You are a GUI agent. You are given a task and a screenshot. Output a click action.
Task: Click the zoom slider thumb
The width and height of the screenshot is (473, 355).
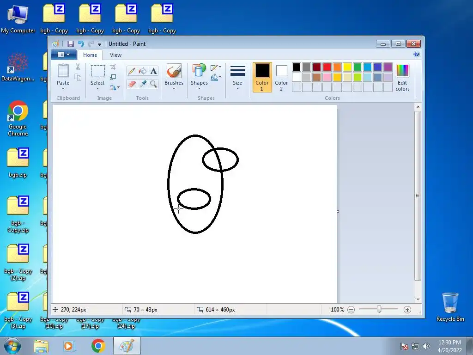pyautogui.click(x=379, y=309)
